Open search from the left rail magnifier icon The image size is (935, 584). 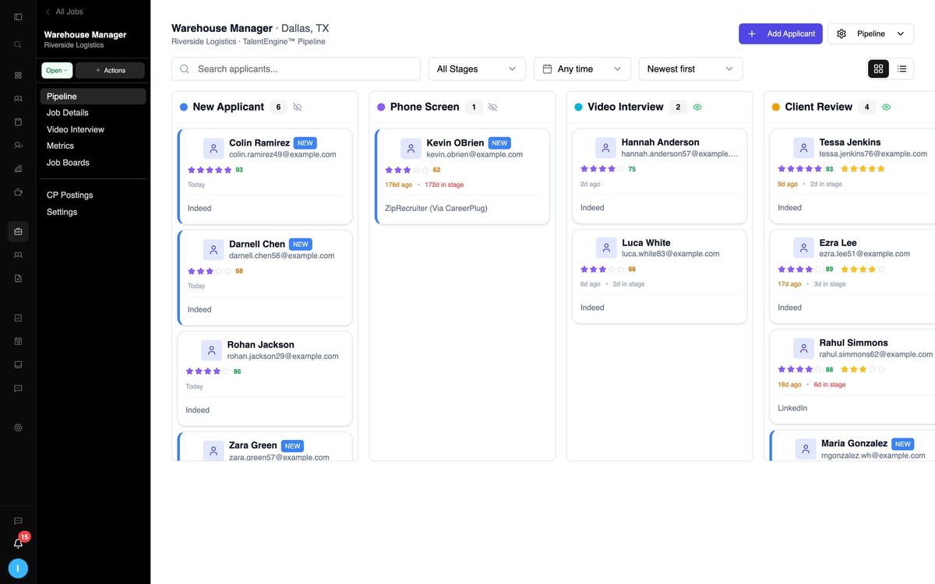[x=18, y=44]
